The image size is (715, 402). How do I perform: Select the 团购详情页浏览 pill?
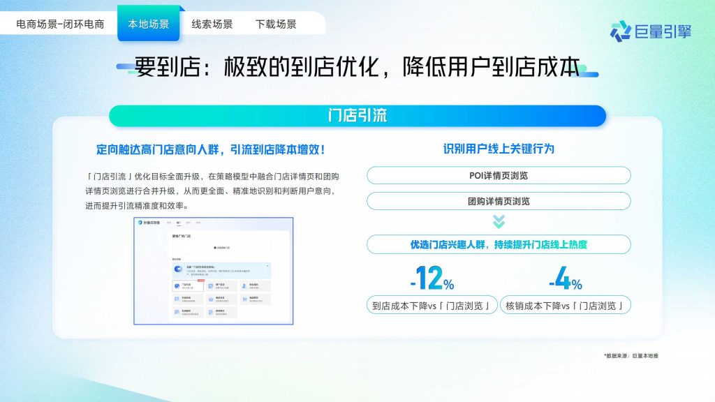point(499,201)
